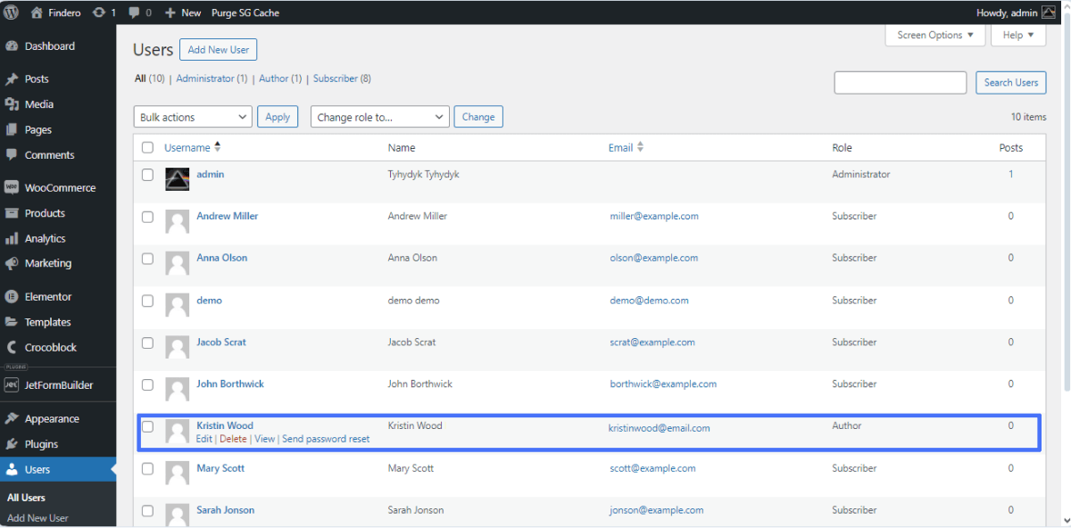Check the select-all users checkbox

tap(147, 147)
